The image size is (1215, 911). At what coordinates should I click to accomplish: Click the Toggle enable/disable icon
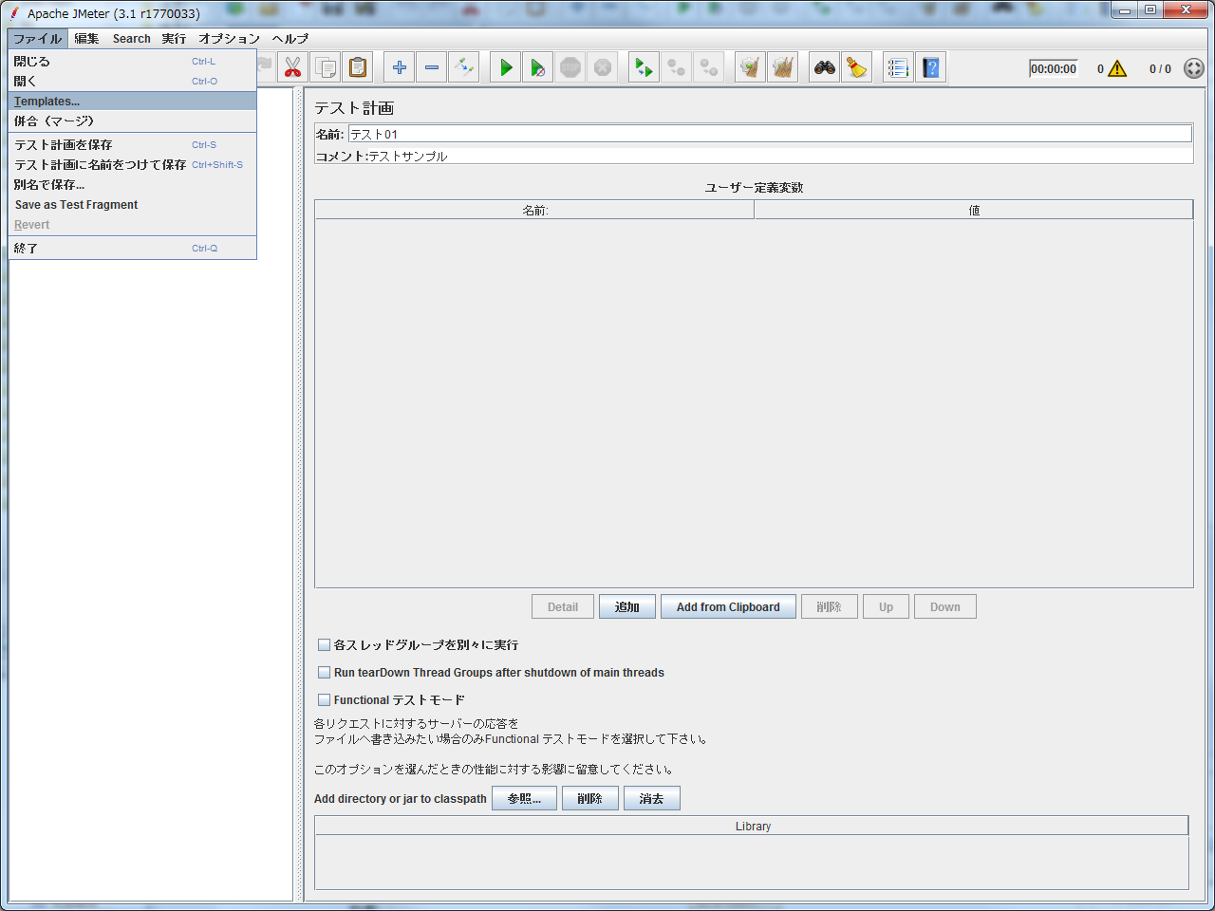coord(464,67)
